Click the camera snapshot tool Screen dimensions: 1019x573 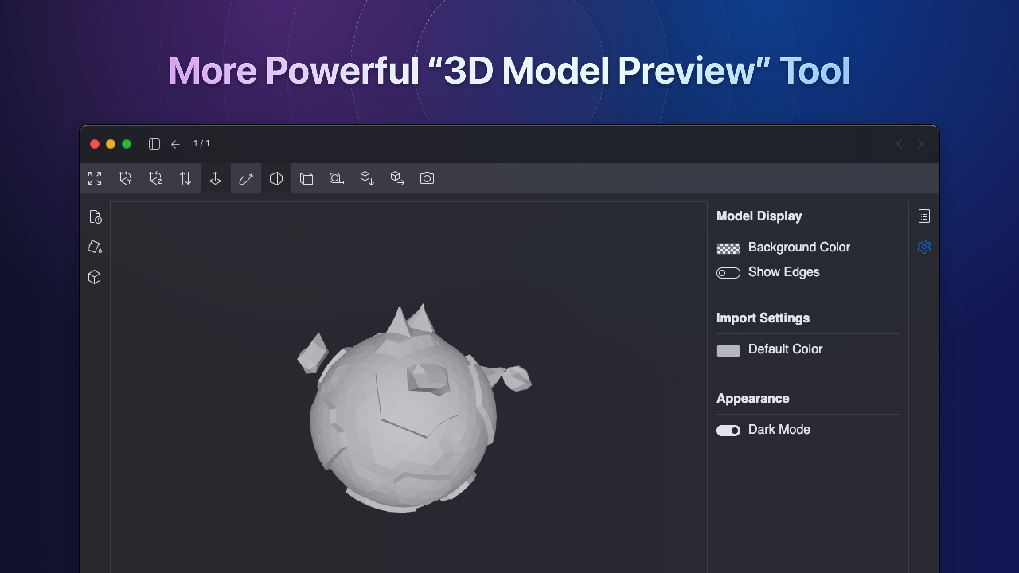(x=427, y=178)
